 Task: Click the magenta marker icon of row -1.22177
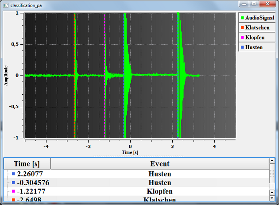(x=13, y=191)
